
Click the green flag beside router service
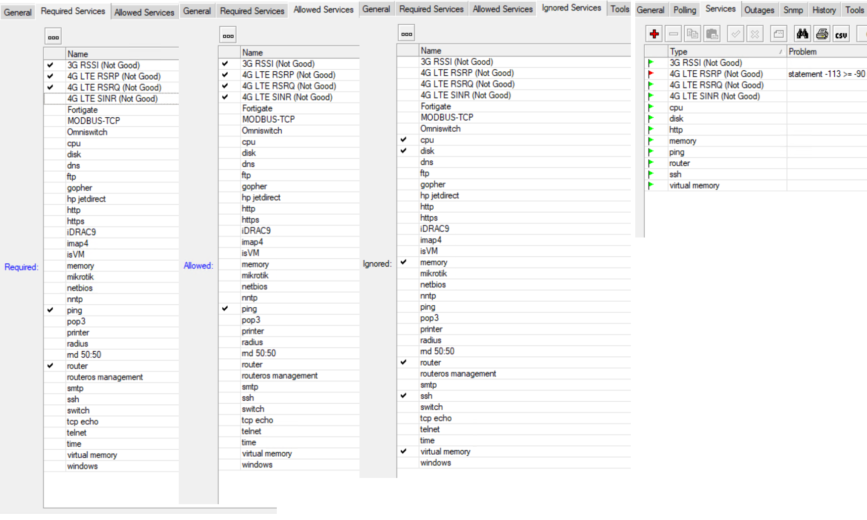tap(651, 163)
